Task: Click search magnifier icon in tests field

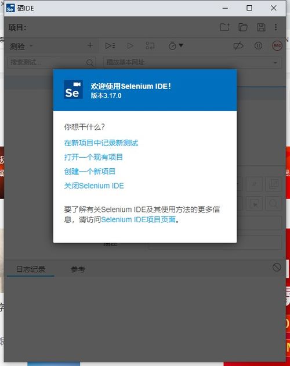Action: click(89, 62)
